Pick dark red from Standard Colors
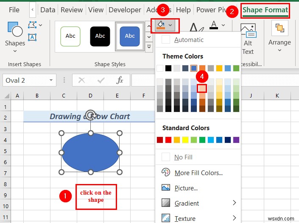299x223 pixels. [x=160, y=140]
